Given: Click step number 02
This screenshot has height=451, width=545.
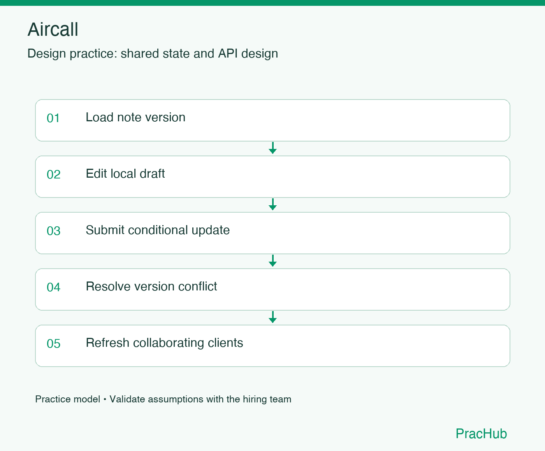Looking at the screenshot, I should 54,175.
